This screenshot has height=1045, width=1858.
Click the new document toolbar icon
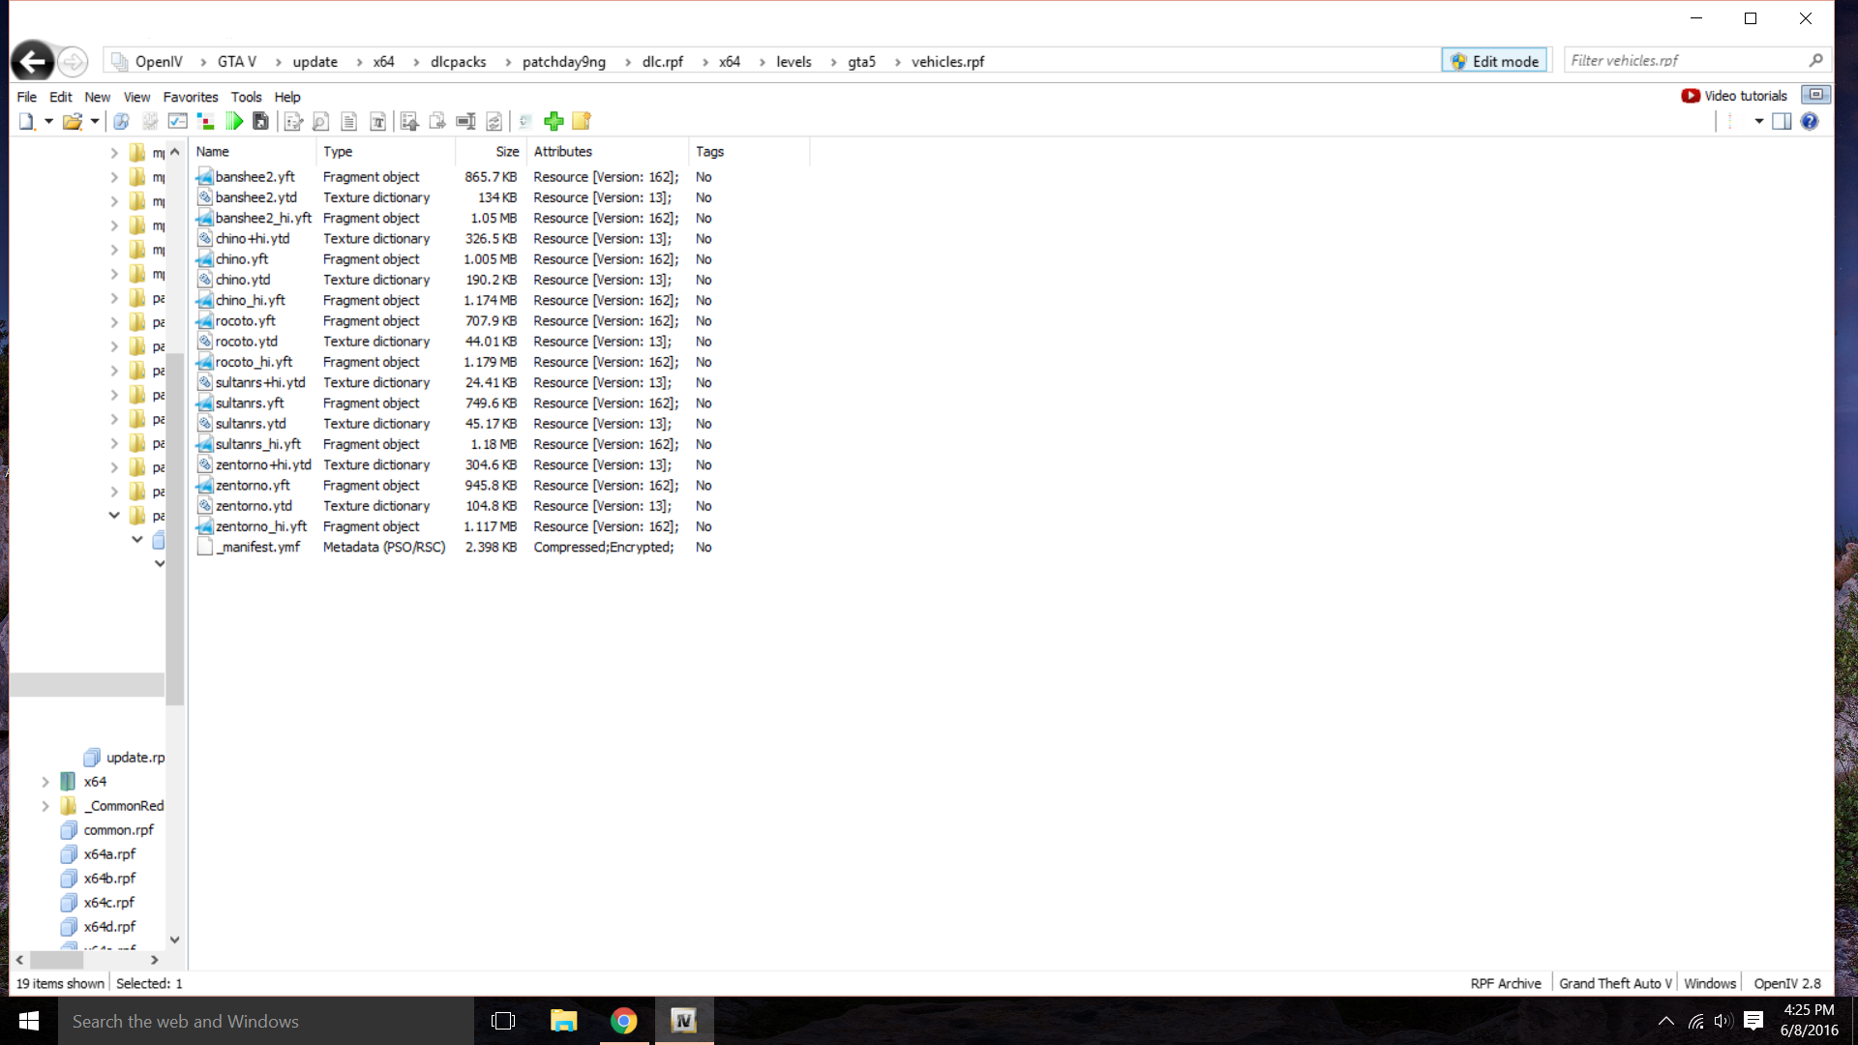click(x=26, y=121)
